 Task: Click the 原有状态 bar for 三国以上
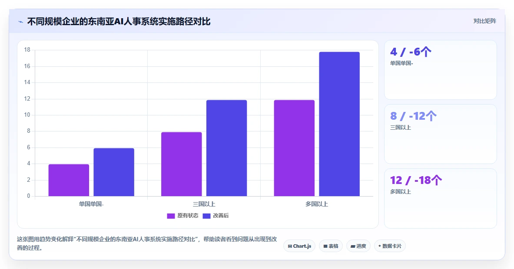click(x=182, y=164)
